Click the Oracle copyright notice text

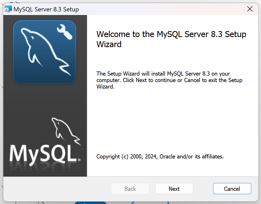[160, 157]
